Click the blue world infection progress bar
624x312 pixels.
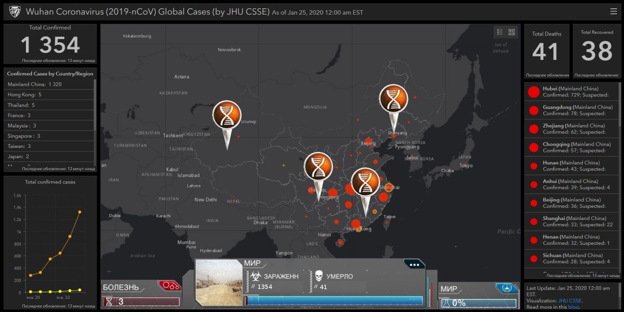point(334,300)
